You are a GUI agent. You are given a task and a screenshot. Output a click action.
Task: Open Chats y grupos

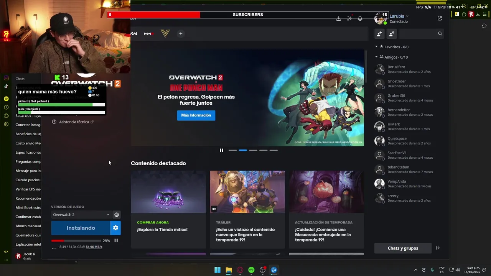[403, 248]
